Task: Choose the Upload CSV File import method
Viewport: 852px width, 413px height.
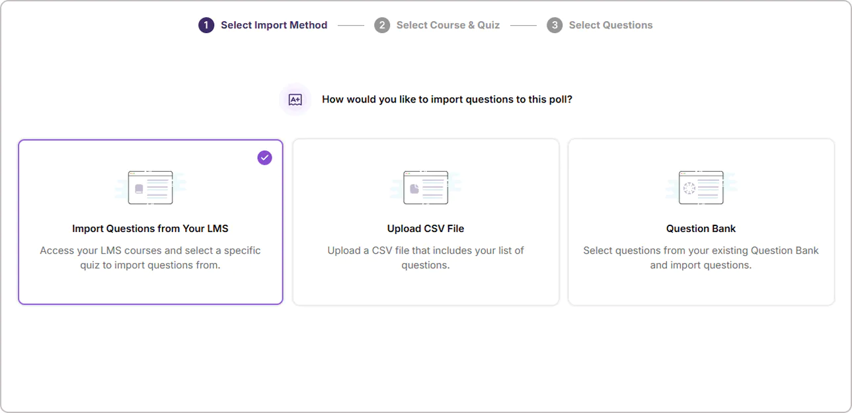Action: (425, 221)
